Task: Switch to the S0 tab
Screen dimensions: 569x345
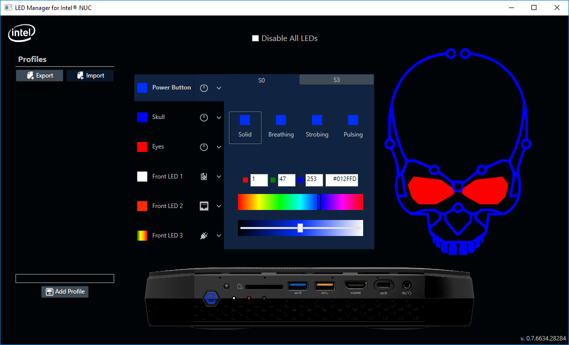Action: point(261,80)
